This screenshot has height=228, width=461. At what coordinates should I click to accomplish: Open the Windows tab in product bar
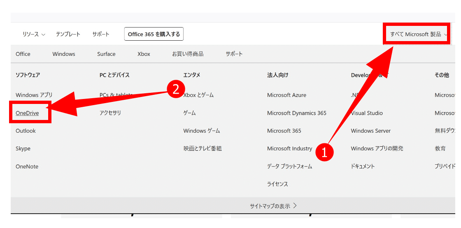(64, 54)
